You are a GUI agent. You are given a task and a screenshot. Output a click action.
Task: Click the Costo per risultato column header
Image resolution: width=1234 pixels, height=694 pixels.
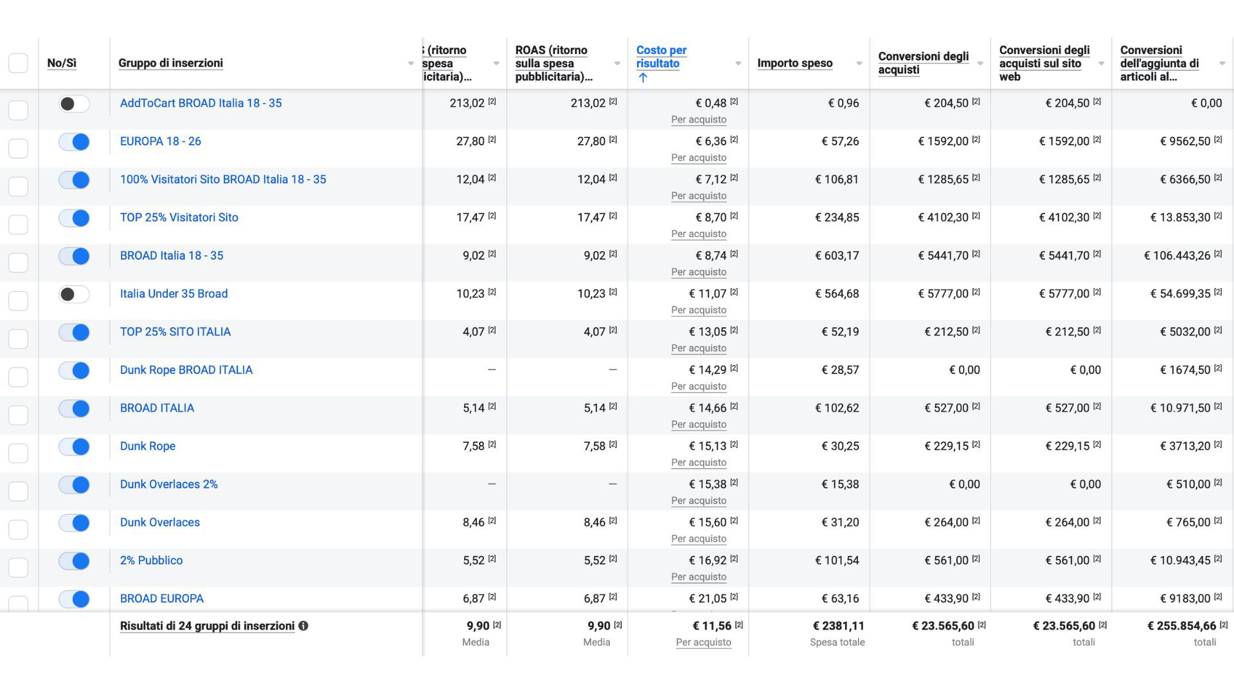661,57
